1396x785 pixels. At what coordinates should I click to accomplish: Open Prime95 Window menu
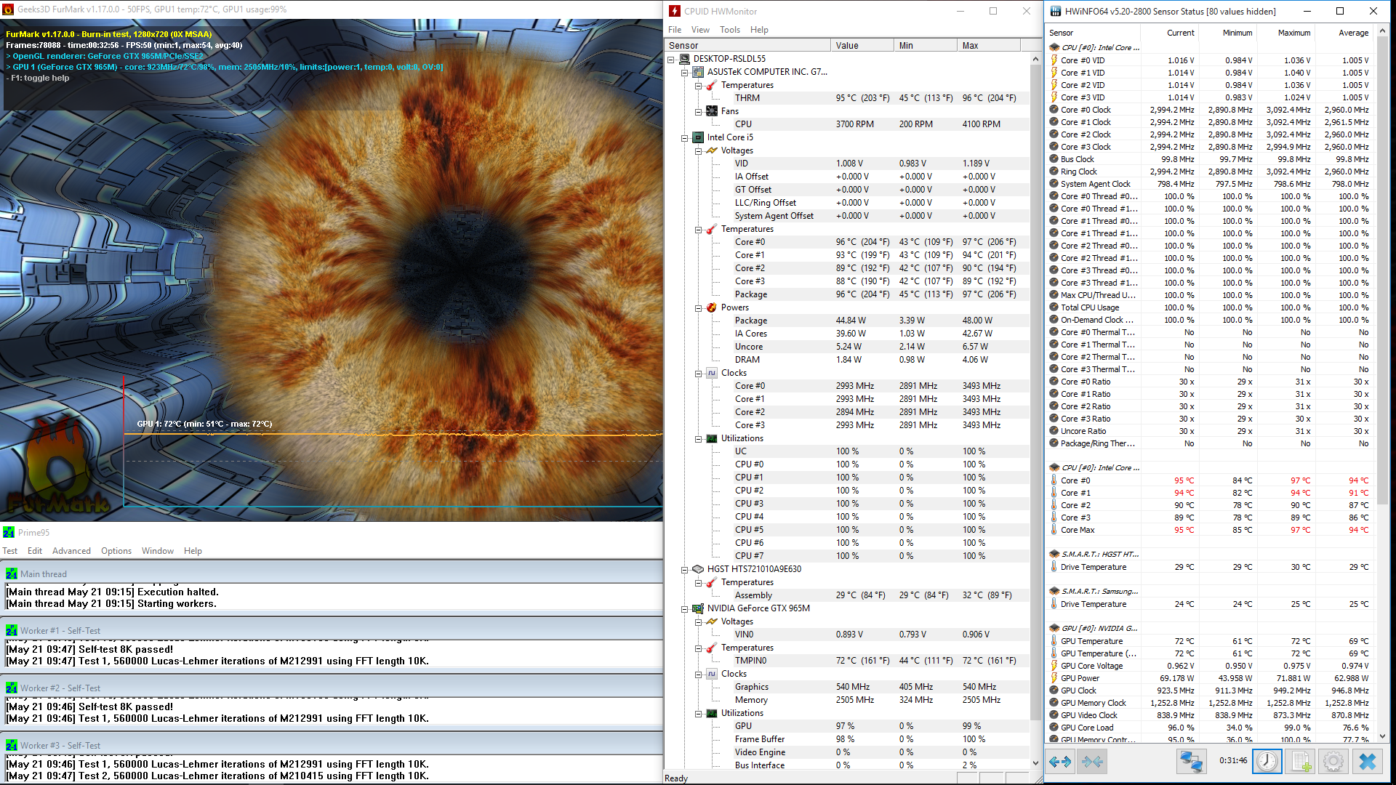coord(158,551)
